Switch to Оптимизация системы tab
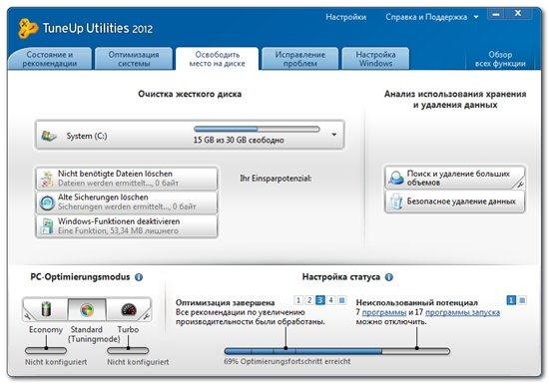 [x=134, y=59]
